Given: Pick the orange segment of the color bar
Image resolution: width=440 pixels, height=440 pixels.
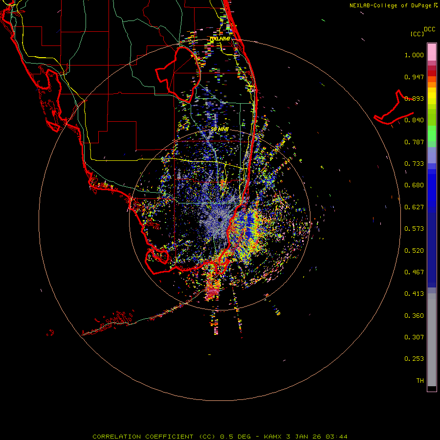Looking at the screenshot, I should point(432,85).
